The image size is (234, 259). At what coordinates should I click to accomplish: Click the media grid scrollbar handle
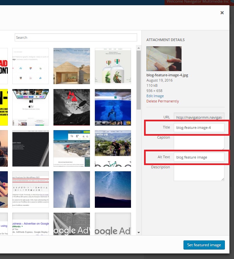tap(139, 80)
